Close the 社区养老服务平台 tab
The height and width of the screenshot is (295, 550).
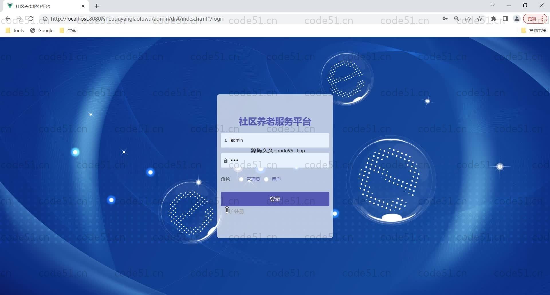tap(83, 6)
